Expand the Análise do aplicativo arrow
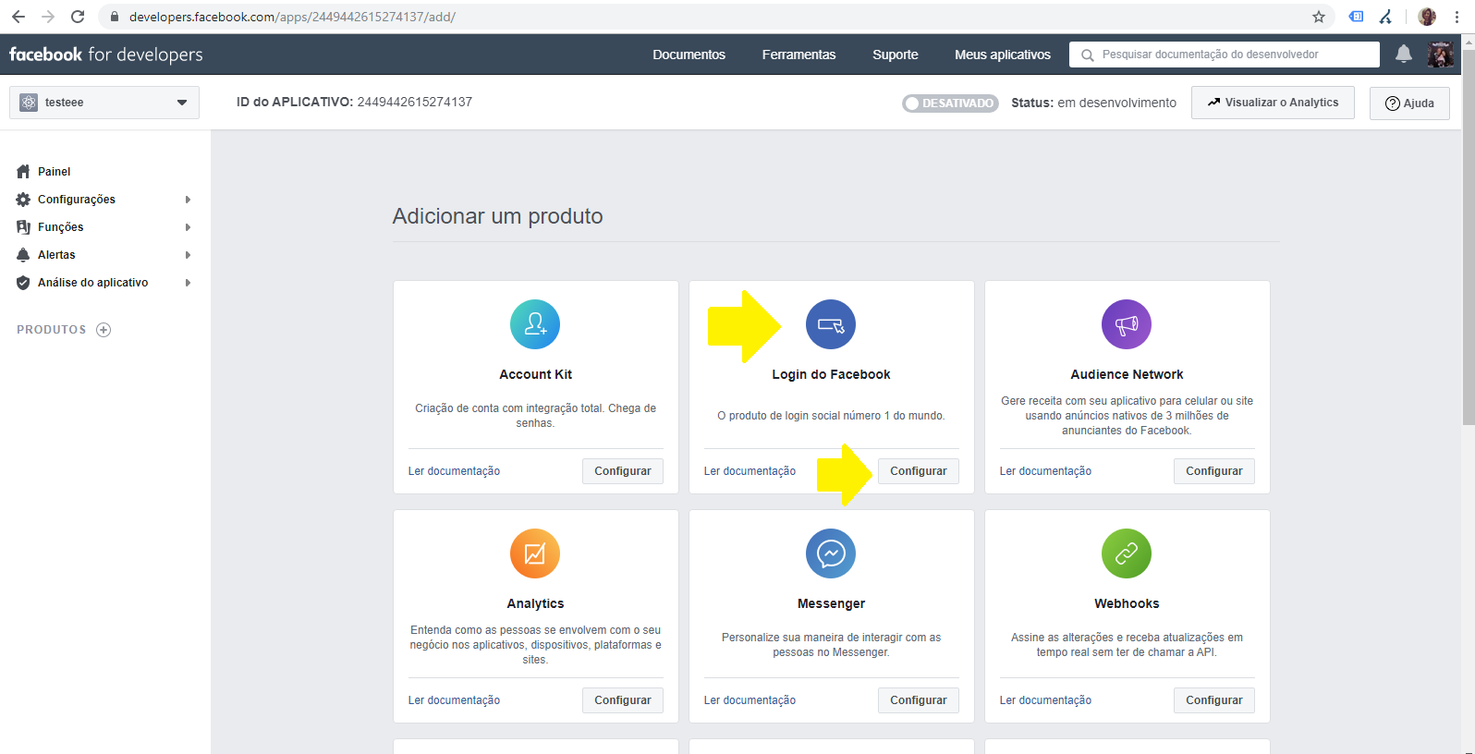 point(188,283)
